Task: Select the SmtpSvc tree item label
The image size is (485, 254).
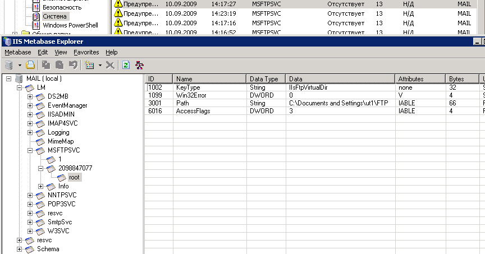Action: point(60,222)
